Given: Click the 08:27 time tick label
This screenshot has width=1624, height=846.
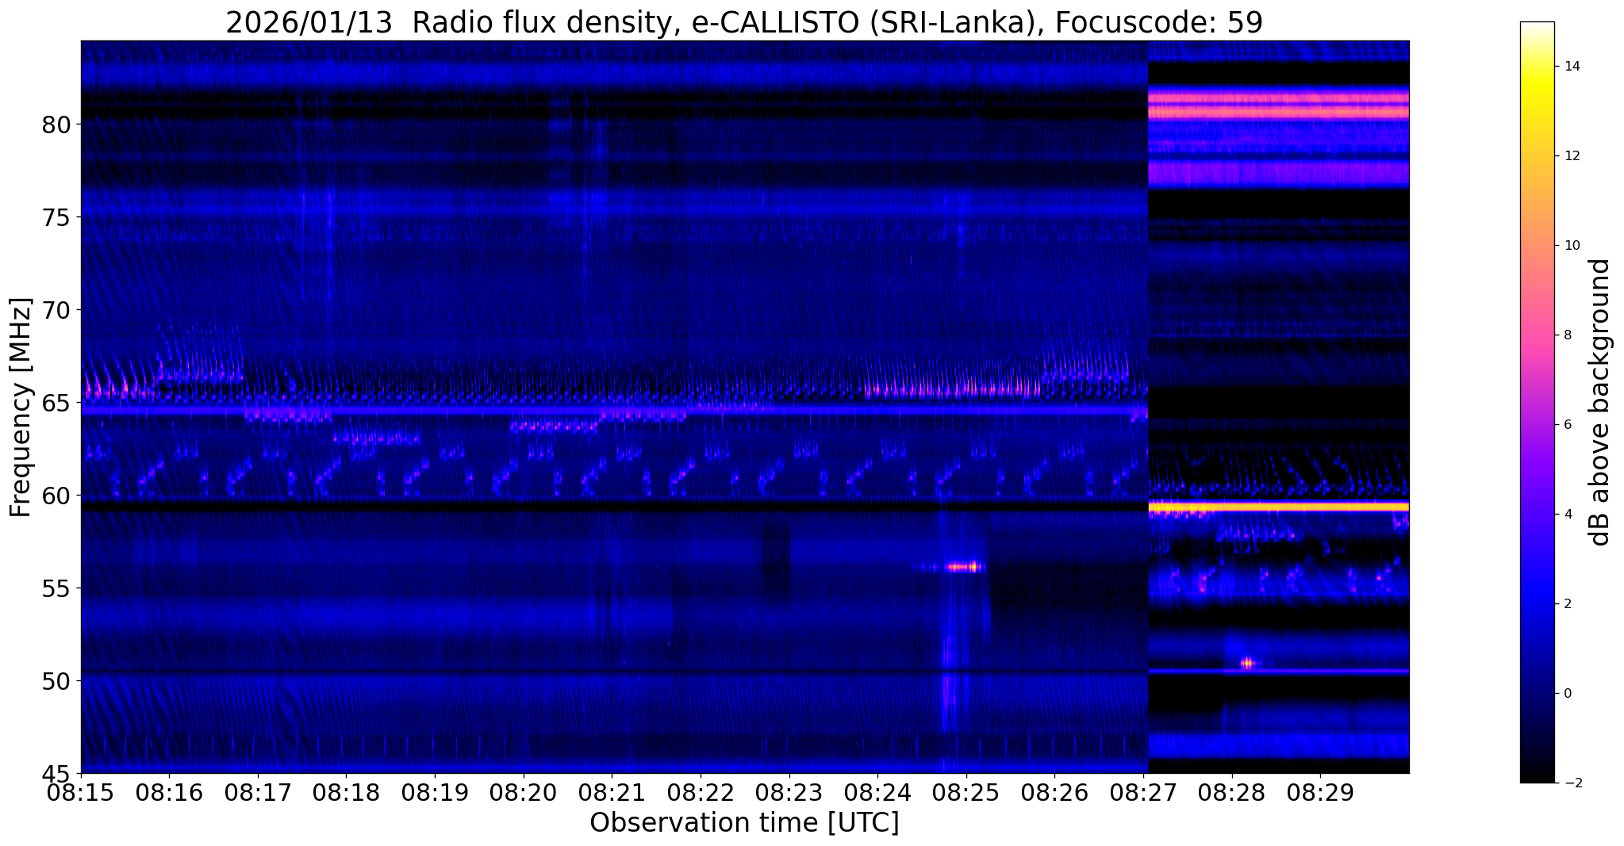Looking at the screenshot, I should [1143, 792].
